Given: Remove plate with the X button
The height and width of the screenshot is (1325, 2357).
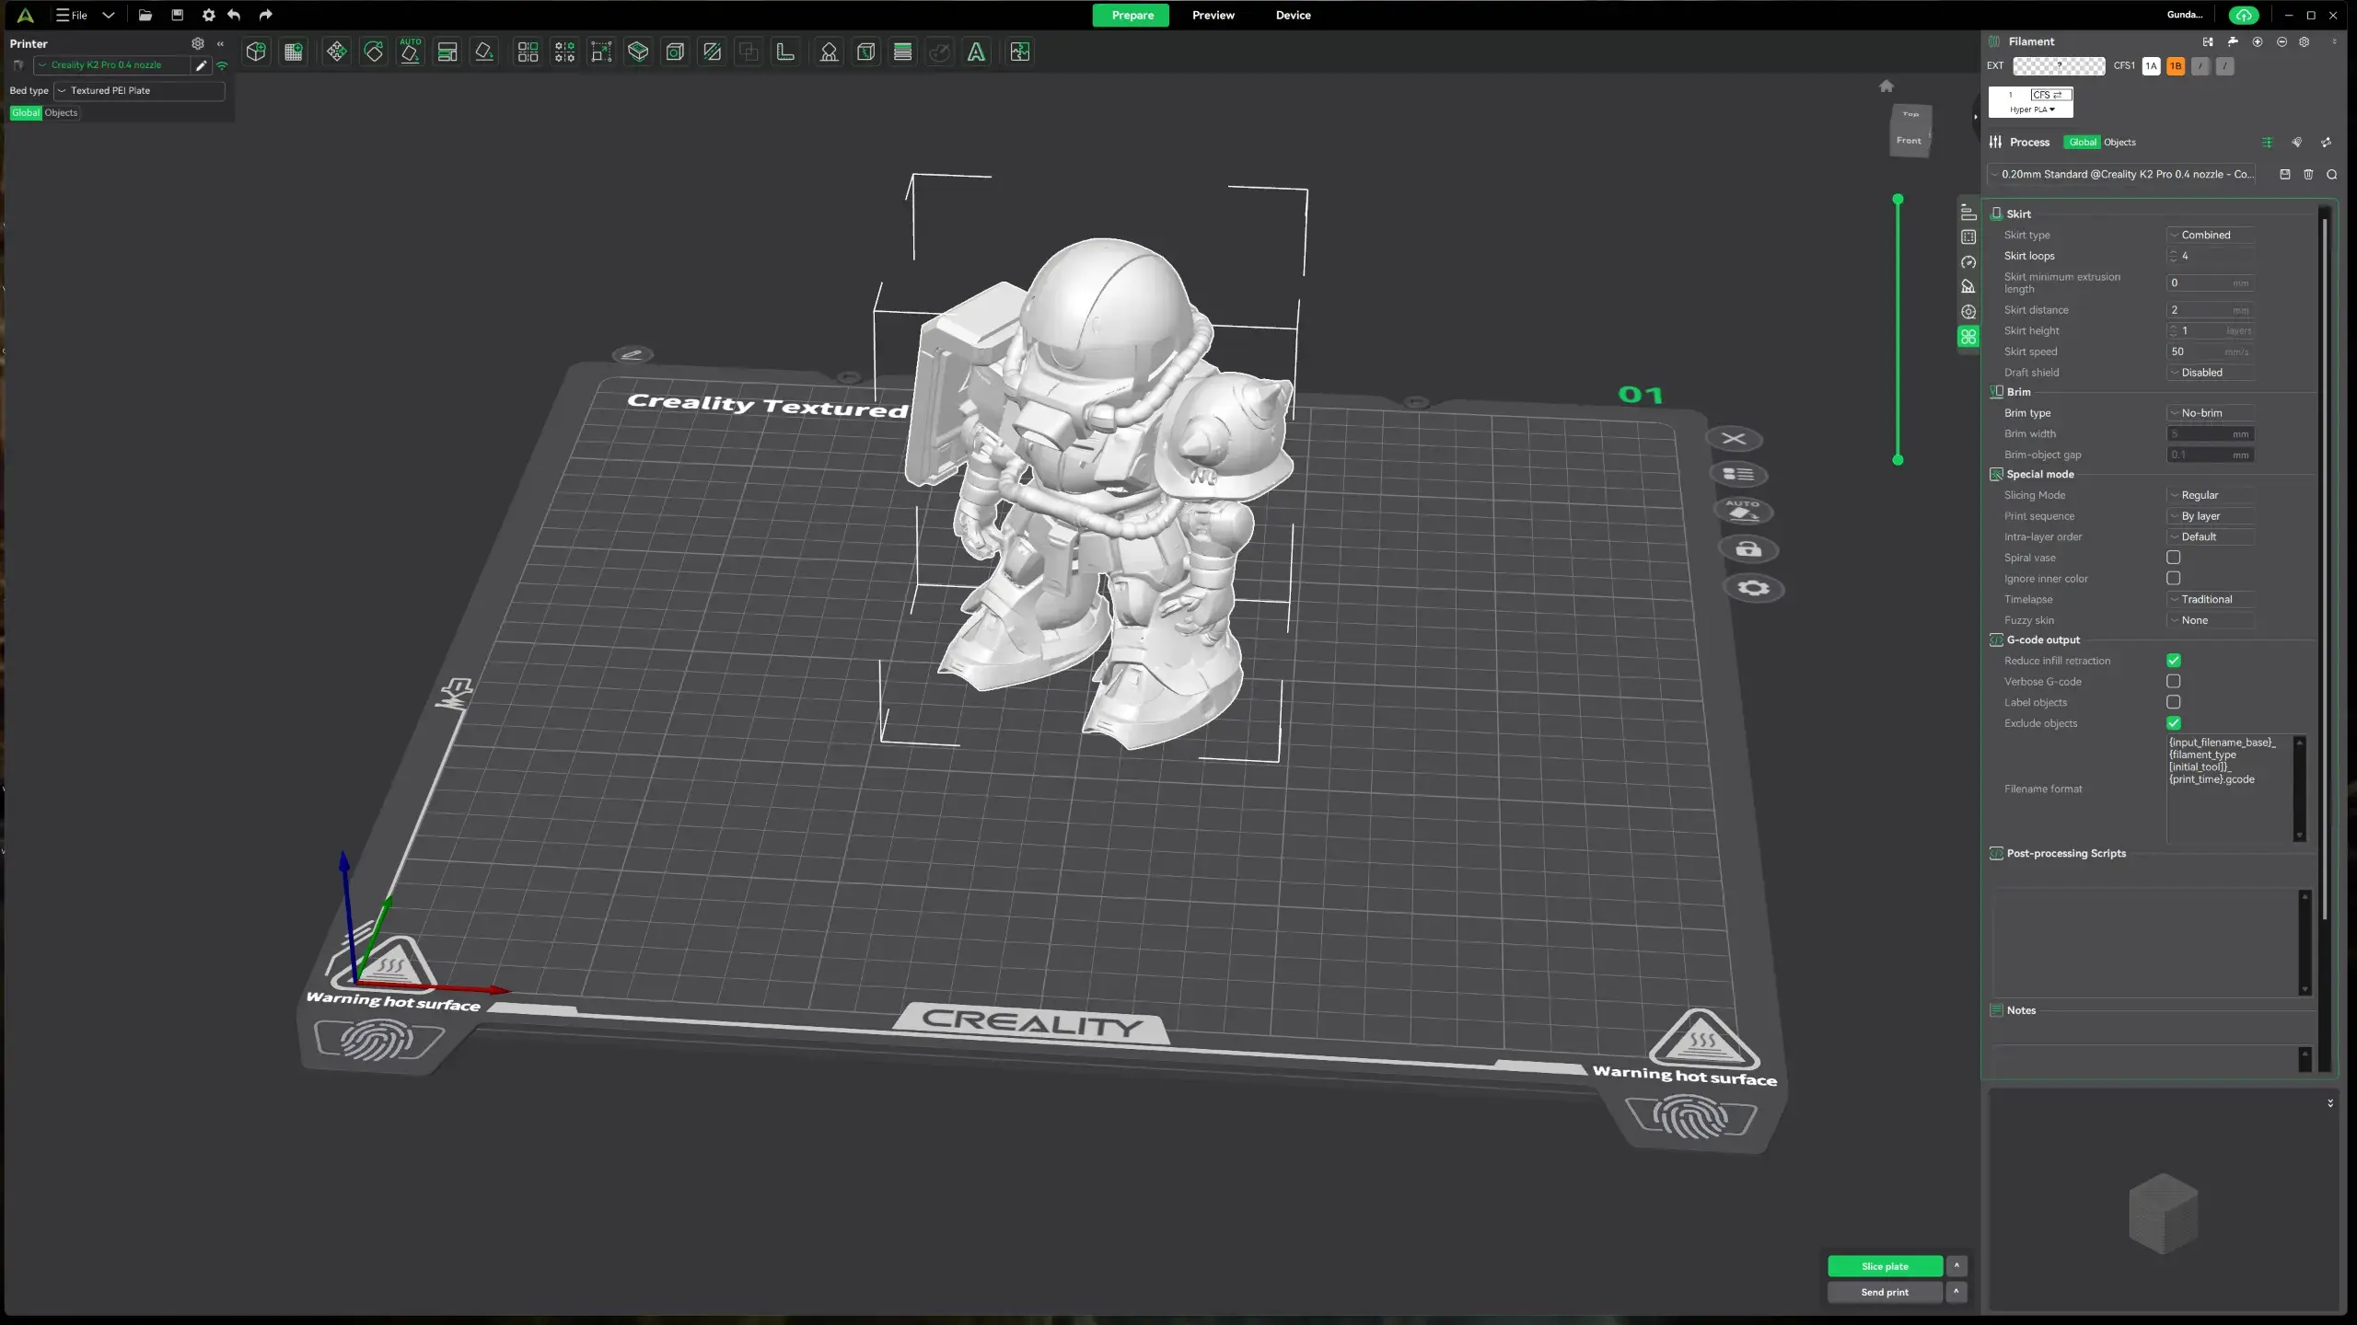Looking at the screenshot, I should pos(1734,439).
